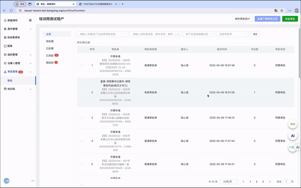Open the 审批 submenu item
Screen dimensions: 301x188
18,81
